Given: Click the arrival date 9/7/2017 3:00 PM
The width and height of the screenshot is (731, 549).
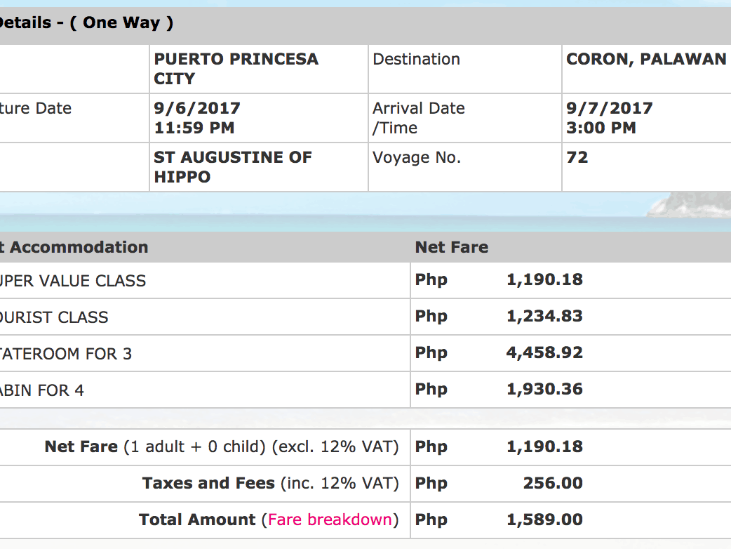Looking at the screenshot, I should coord(609,118).
